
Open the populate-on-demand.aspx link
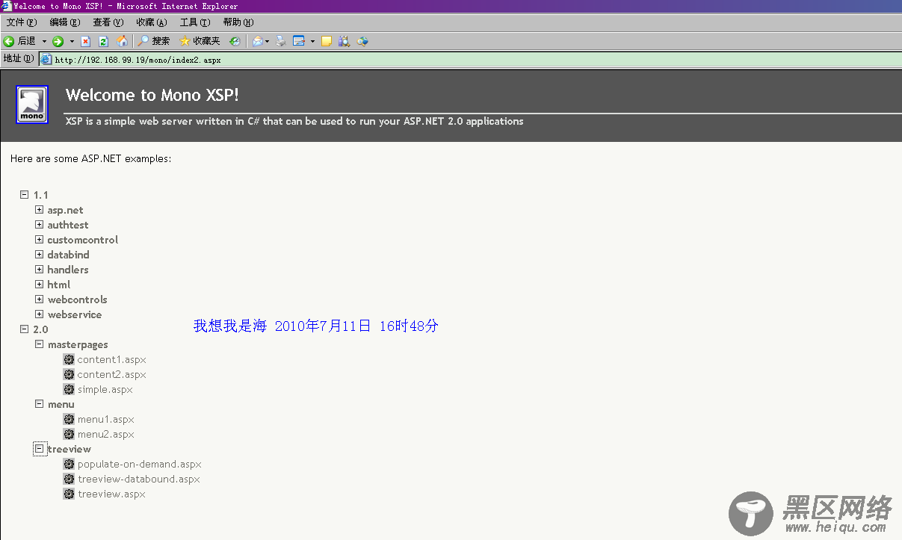click(139, 464)
